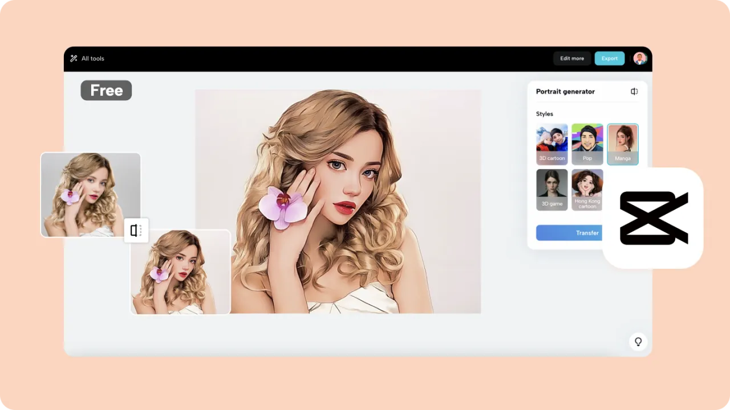Click the cartoon preview thumbnail

(180, 272)
